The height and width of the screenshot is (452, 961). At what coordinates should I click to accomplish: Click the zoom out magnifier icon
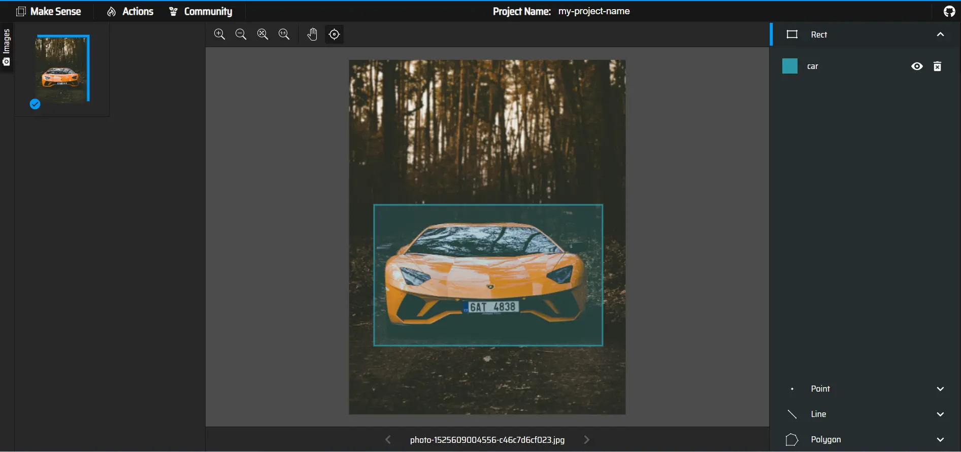pyautogui.click(x=241, y=34)
